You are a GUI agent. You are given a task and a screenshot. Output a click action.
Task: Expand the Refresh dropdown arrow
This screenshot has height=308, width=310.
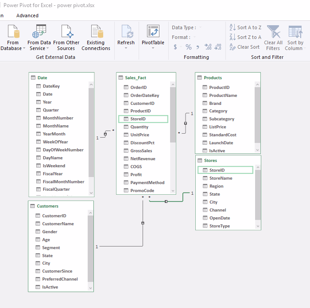tap(126, 48)
